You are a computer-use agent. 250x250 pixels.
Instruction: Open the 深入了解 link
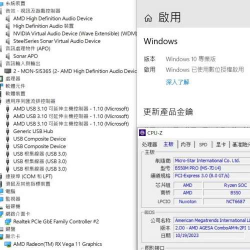click(x=177, y=82)
